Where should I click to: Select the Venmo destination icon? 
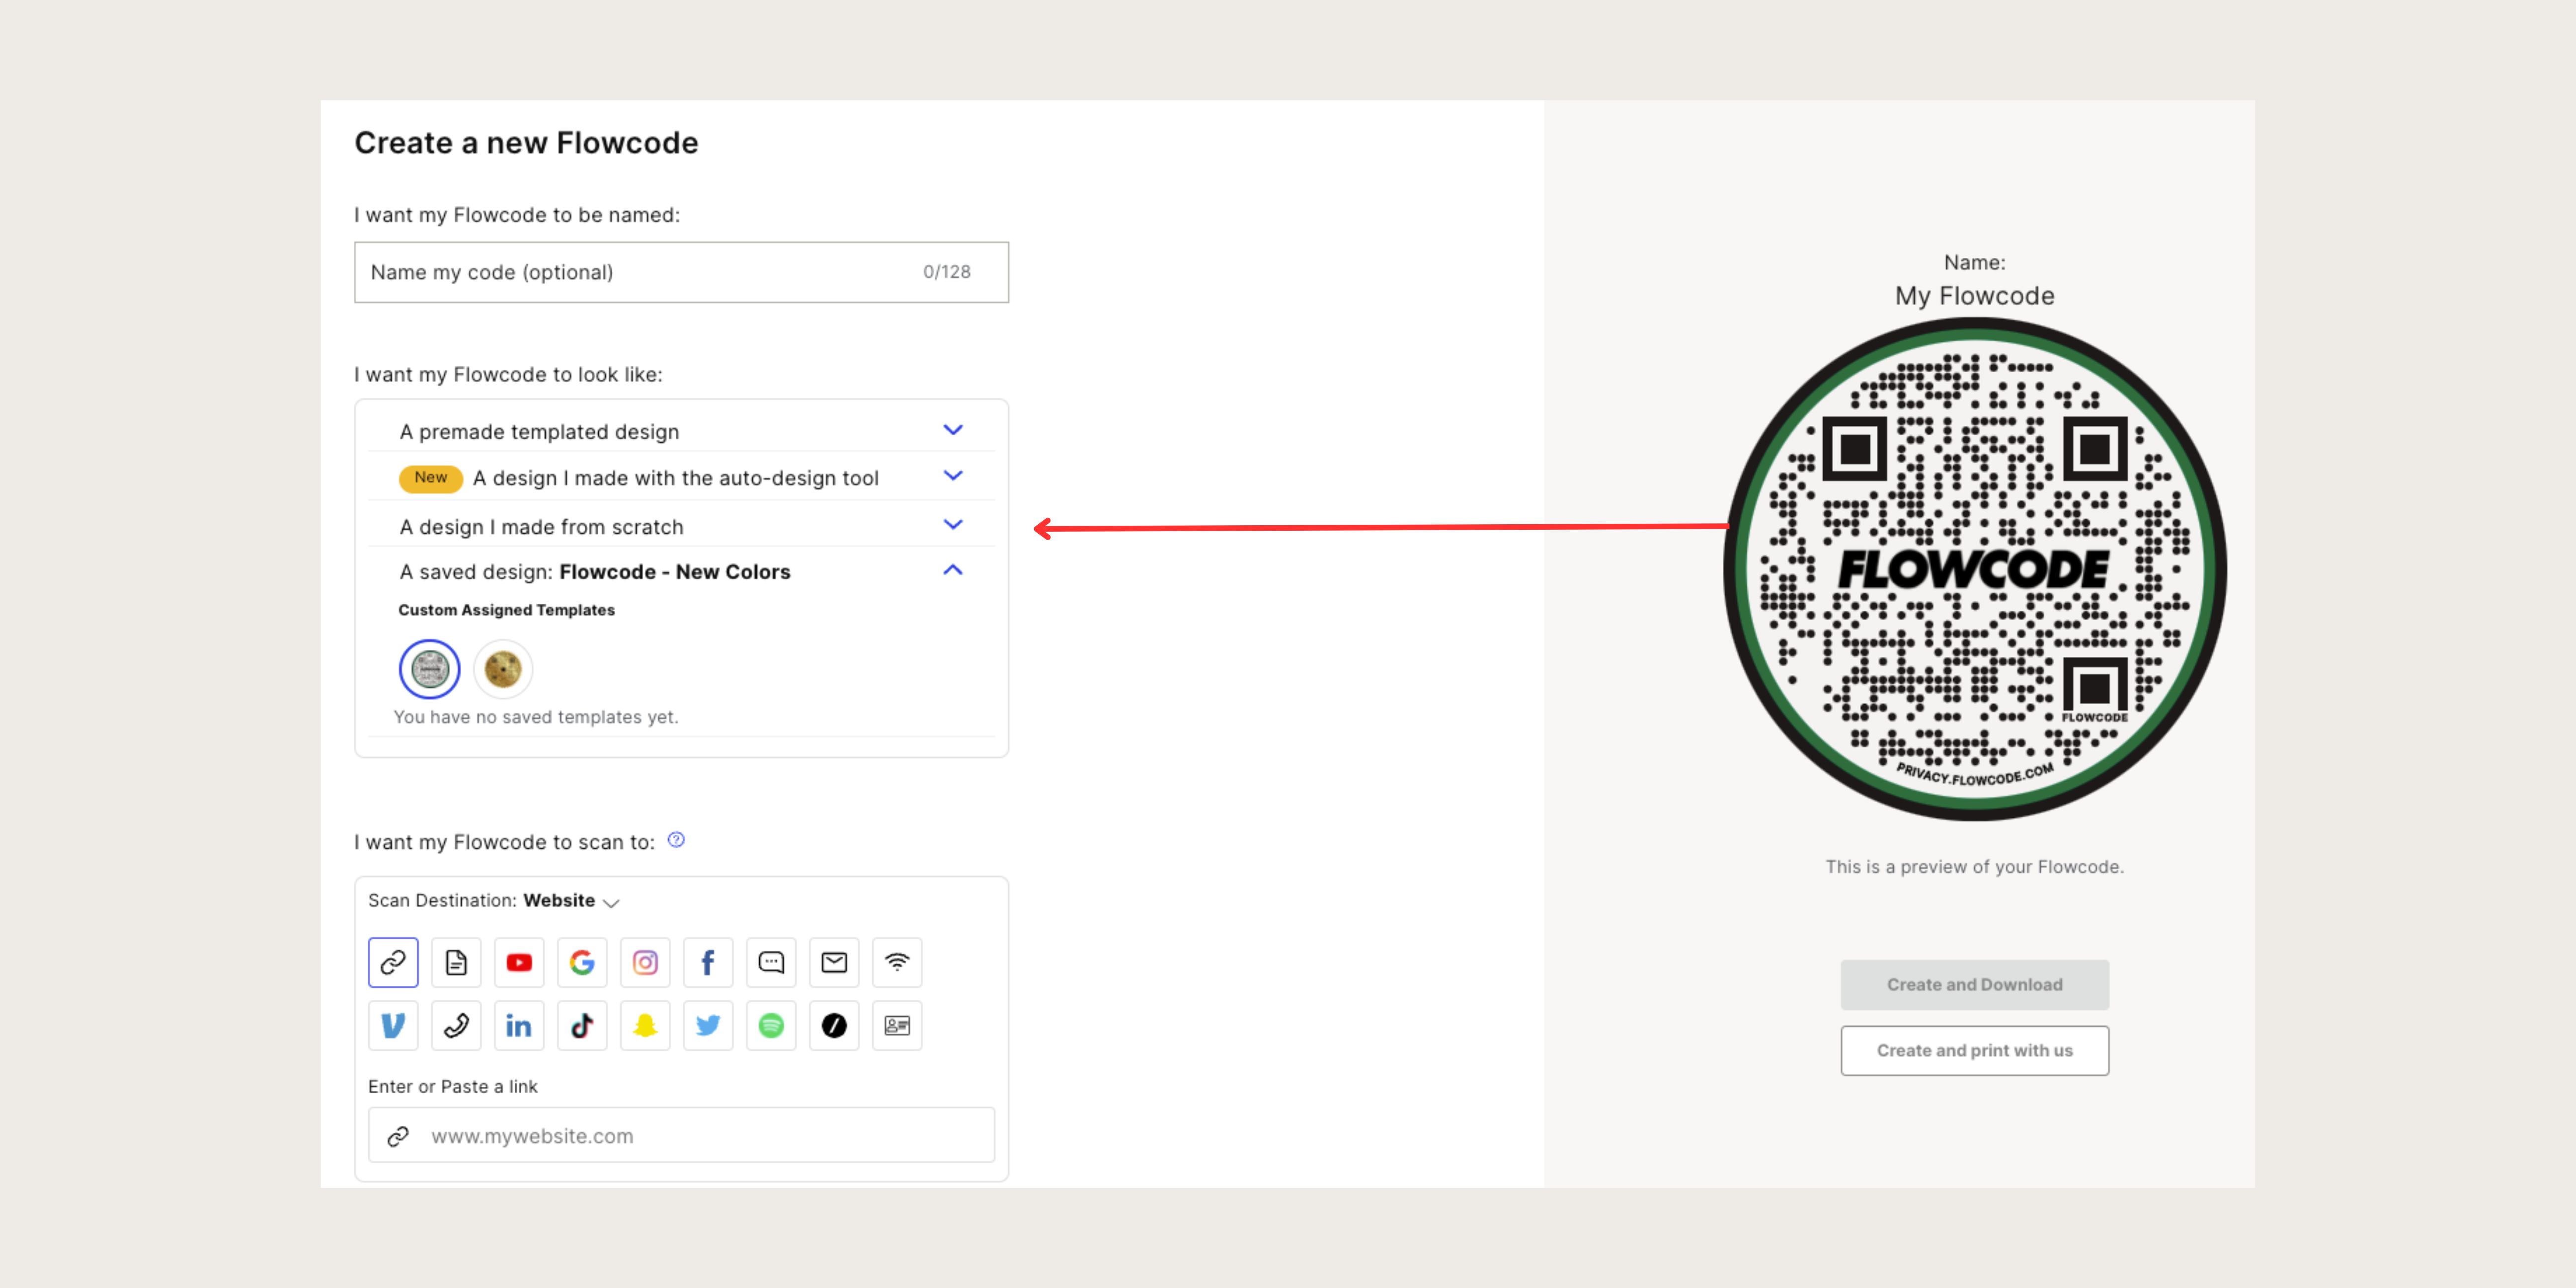pyautogui.click(x=393, y=1025)
